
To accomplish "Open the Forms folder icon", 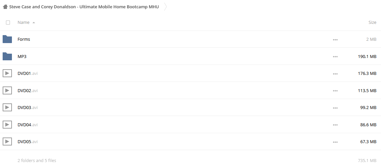I will [7, 39].
